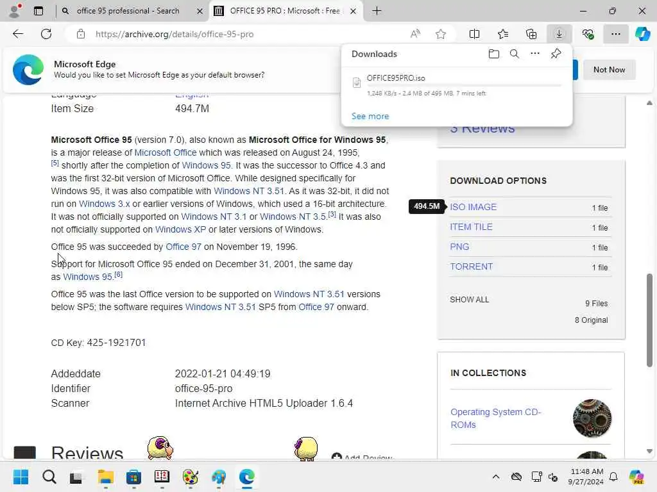
Task: Open the Windows NT 3.1 link
Action: click(214, 217)
